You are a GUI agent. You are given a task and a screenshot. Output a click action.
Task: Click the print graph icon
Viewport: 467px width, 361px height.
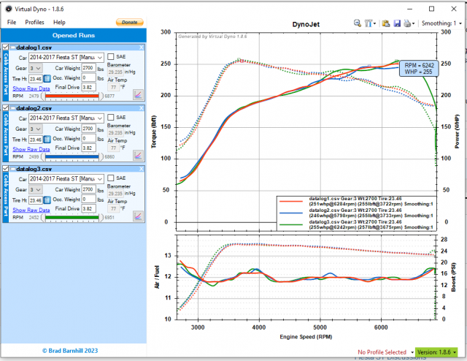coord(407,23)
